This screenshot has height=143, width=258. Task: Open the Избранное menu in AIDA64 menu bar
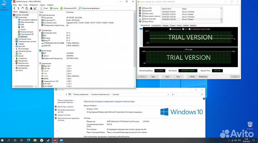[x=34, y=5]
